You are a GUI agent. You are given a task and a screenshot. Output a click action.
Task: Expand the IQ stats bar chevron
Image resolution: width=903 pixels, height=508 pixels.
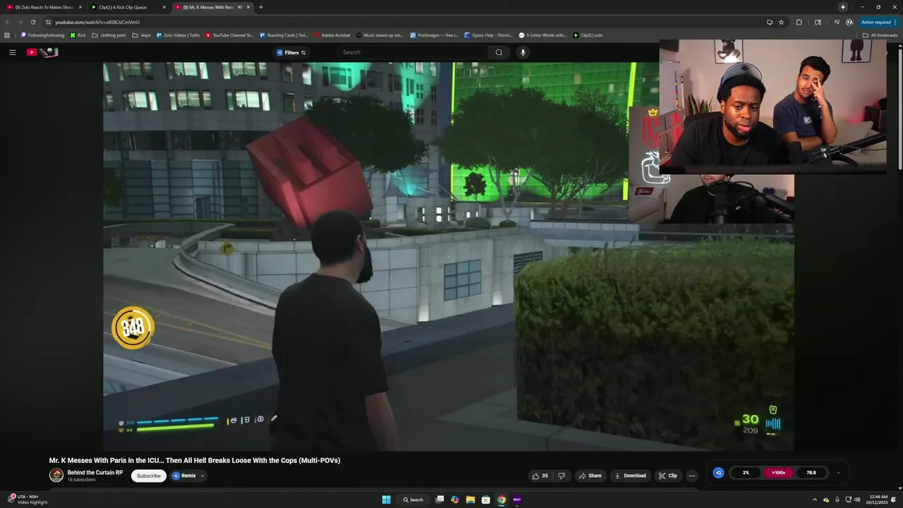tap(838, 473)
